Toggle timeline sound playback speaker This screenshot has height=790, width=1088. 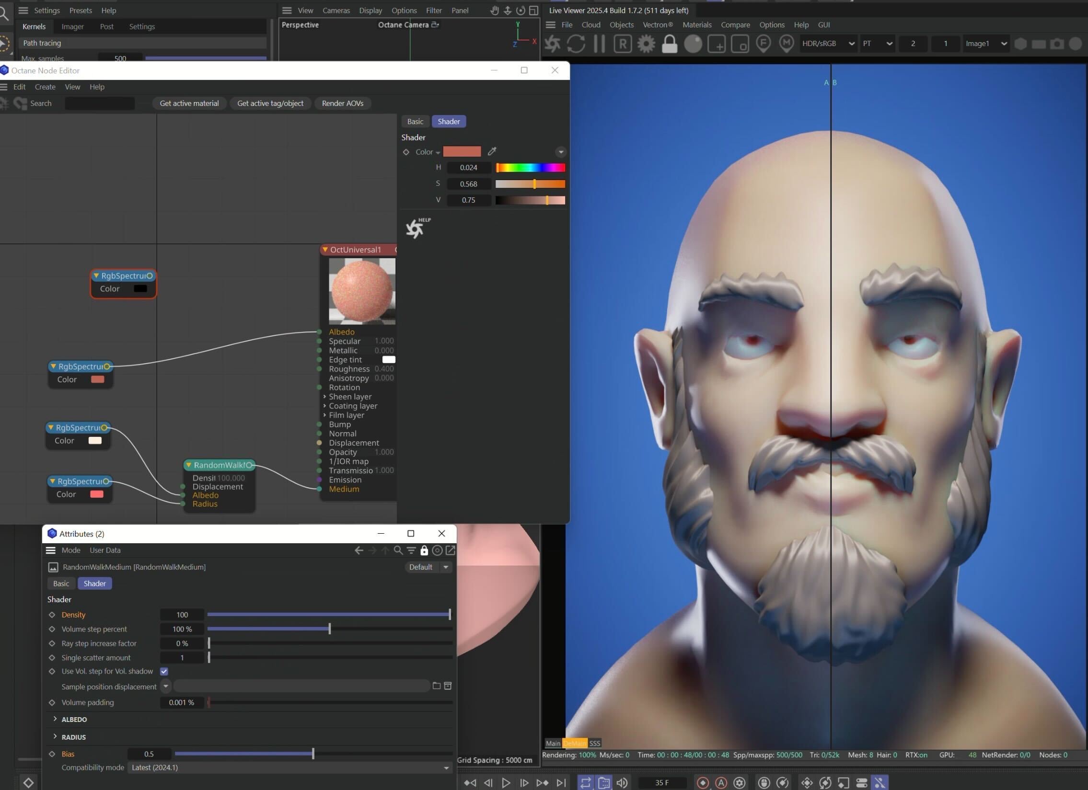coord(622,782)
